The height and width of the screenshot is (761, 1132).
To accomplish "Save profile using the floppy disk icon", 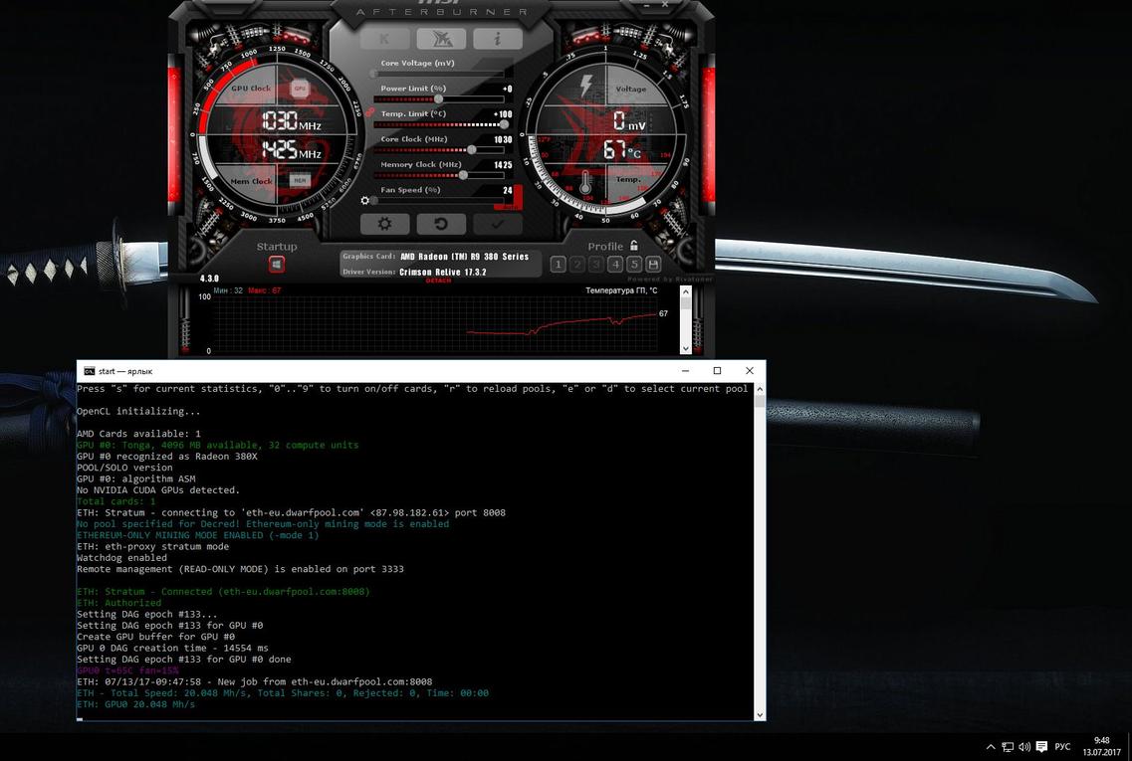I will (x=653, y=265).
